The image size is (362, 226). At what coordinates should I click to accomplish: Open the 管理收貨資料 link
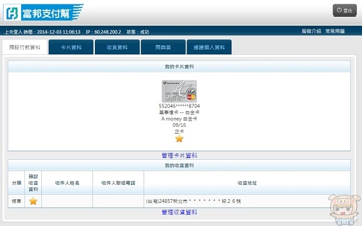[179, 212]
